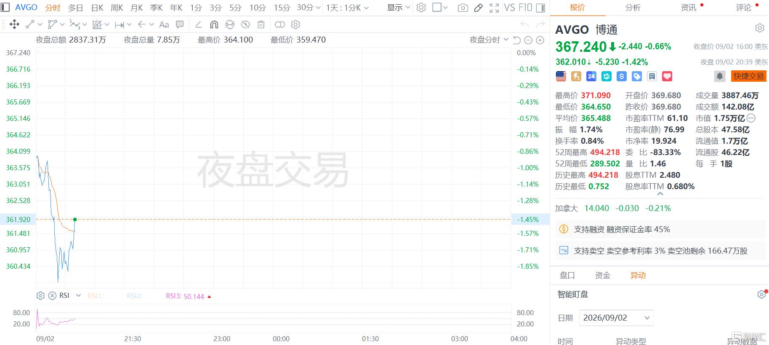The image size is (769, 345).
Task: Open smart monitor settings gear
Action: click(761, 294)
